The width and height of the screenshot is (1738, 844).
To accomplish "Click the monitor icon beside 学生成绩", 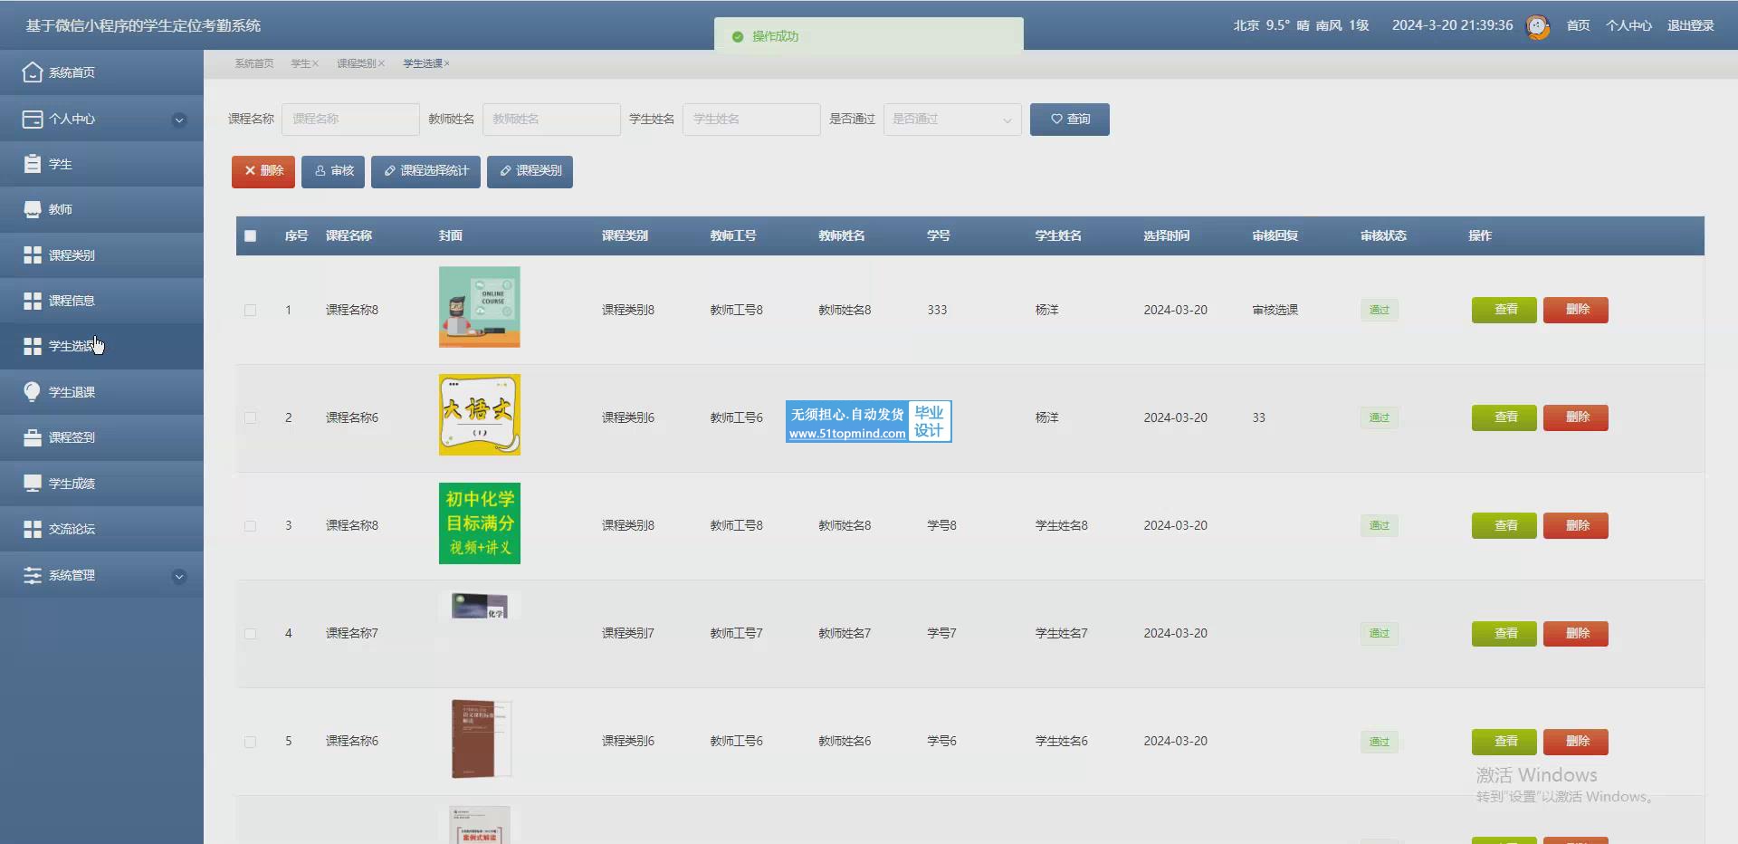I will click(33, 484).
